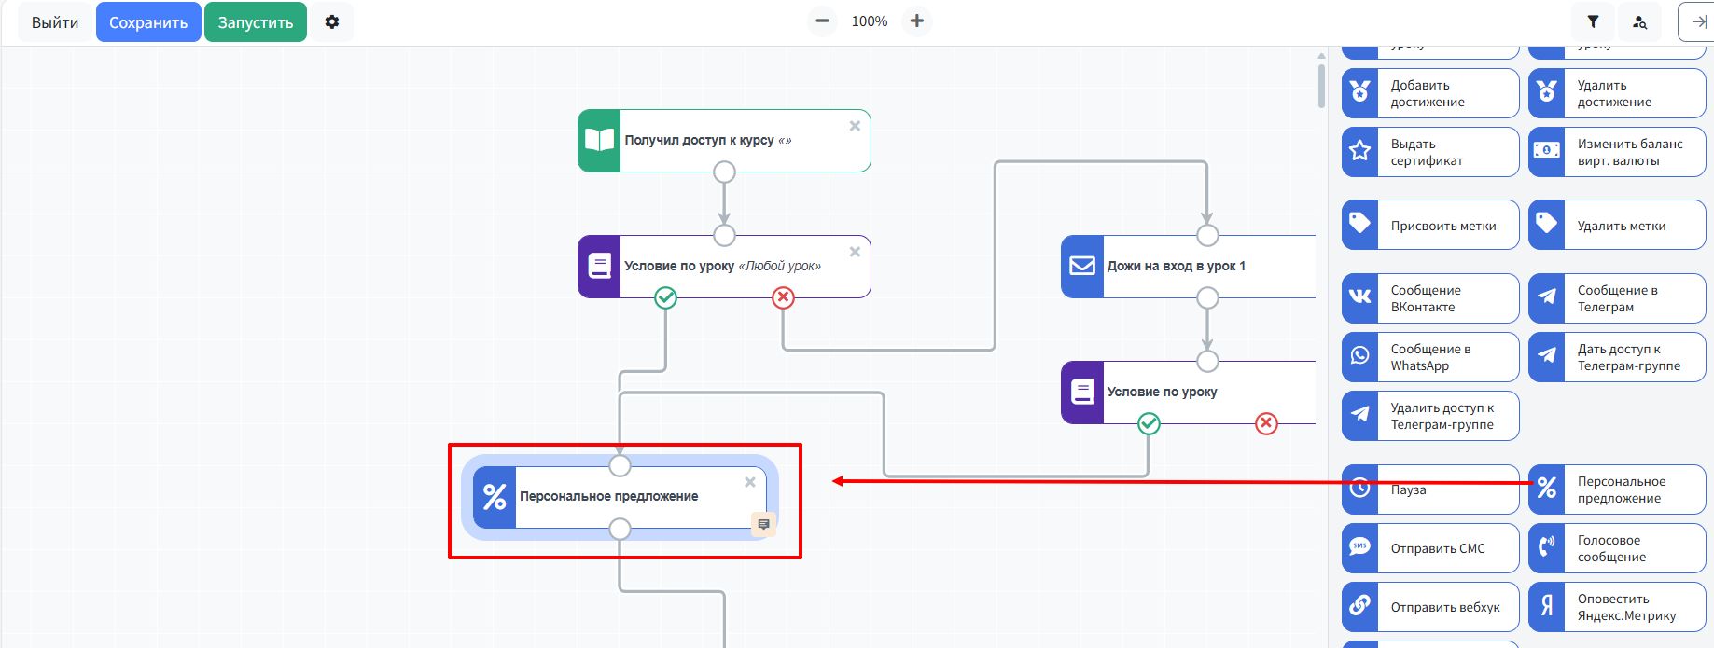Click the Exit (Выйти) button
The height and width of the screenshot is (648, 1714).
click(55, 22)
